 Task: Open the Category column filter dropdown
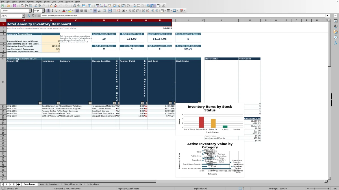[x=90, y=103]
